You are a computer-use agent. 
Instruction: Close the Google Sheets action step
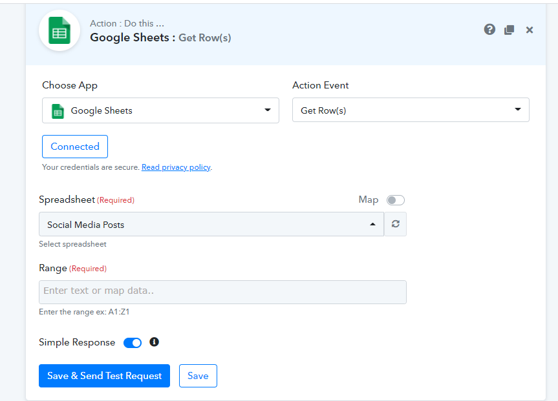click(x=530, y=30)
